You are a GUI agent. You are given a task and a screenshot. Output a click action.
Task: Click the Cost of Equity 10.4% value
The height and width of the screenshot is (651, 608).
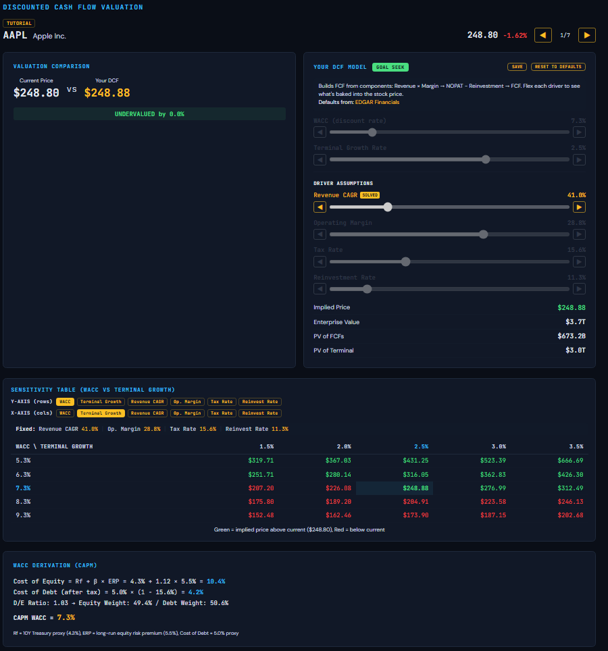pos(216,581)
